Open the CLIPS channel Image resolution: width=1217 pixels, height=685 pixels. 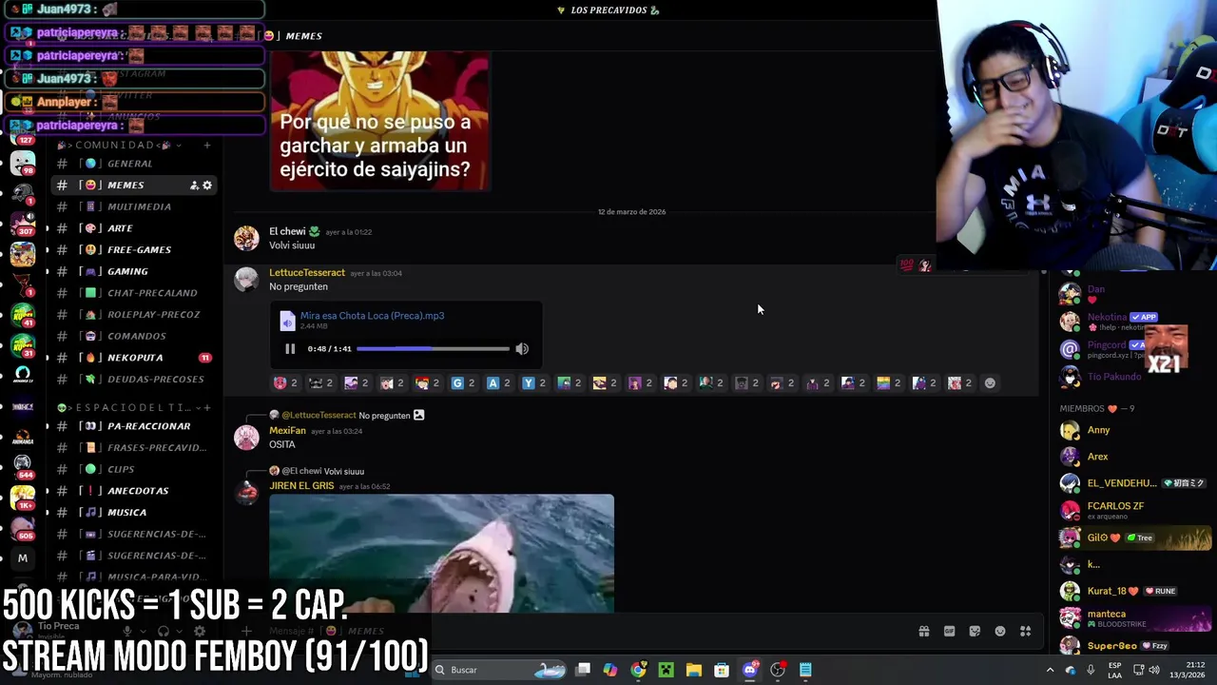click(x=134, y=469)
